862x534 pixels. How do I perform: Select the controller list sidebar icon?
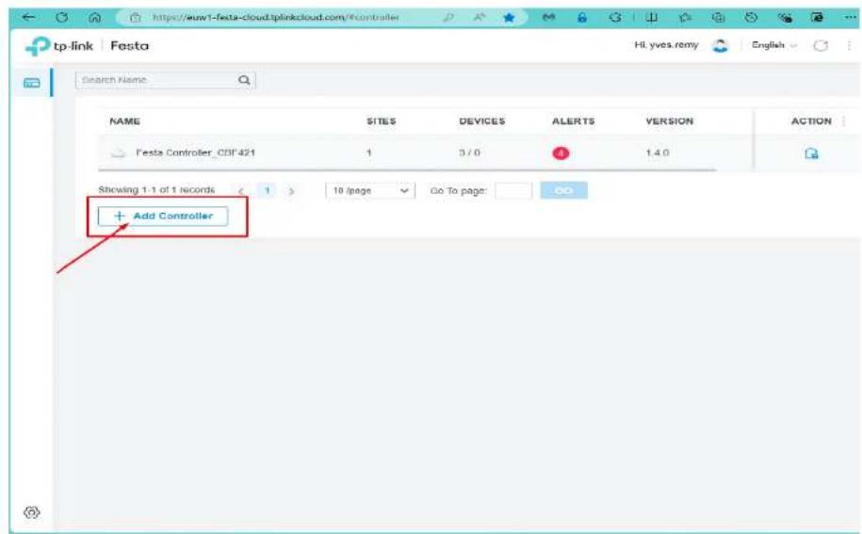pyautogui.click(x=32, y=83)
